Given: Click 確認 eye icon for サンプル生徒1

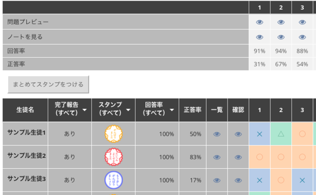Looking at the screenshot, I should click(238, 134).
